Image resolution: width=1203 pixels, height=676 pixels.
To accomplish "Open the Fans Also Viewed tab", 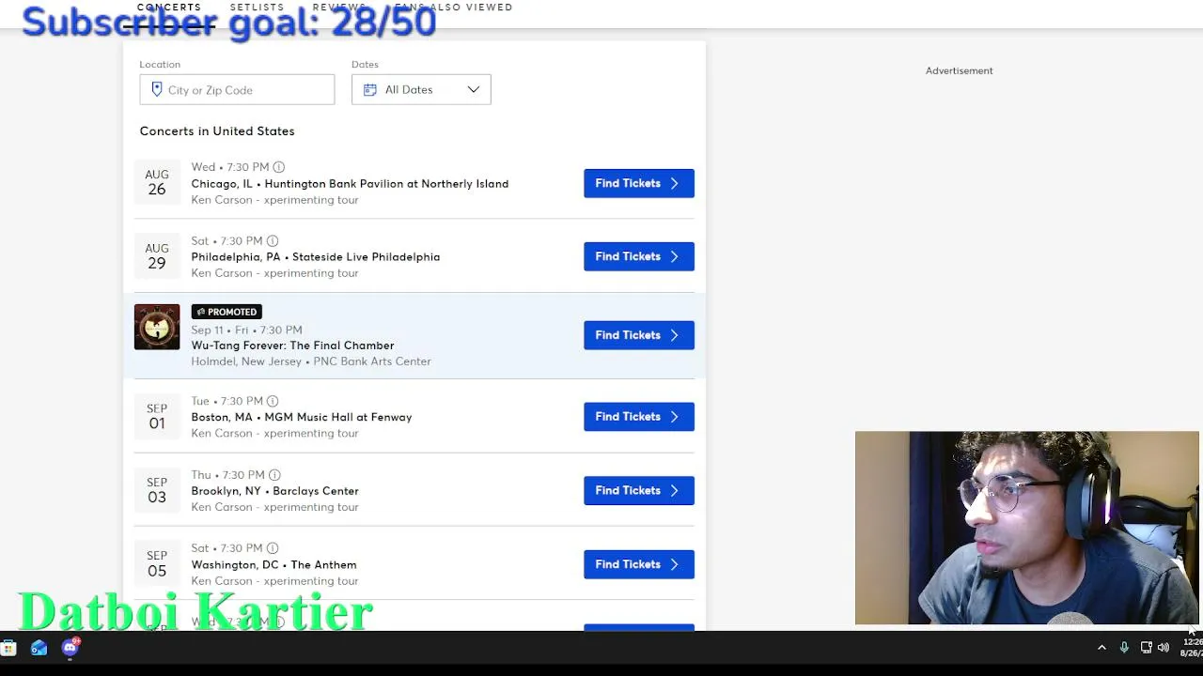I will (453, 7).
